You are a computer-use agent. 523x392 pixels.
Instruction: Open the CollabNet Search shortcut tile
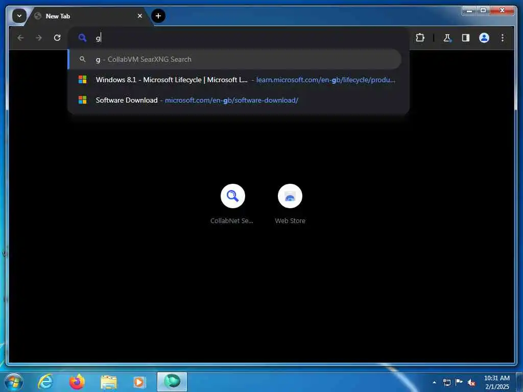pos(232,203)
